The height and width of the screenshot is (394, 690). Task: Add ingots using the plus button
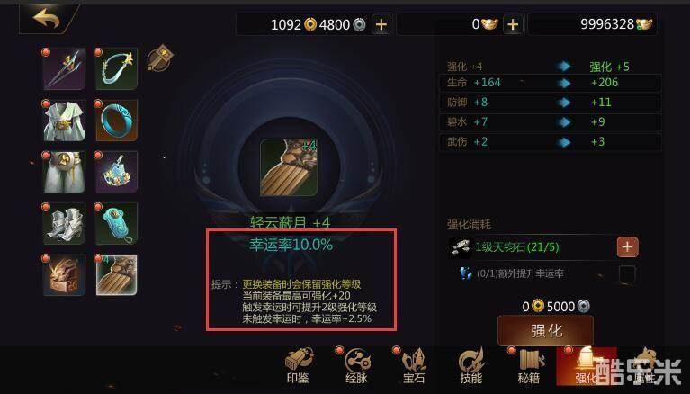tap(513, 24)
